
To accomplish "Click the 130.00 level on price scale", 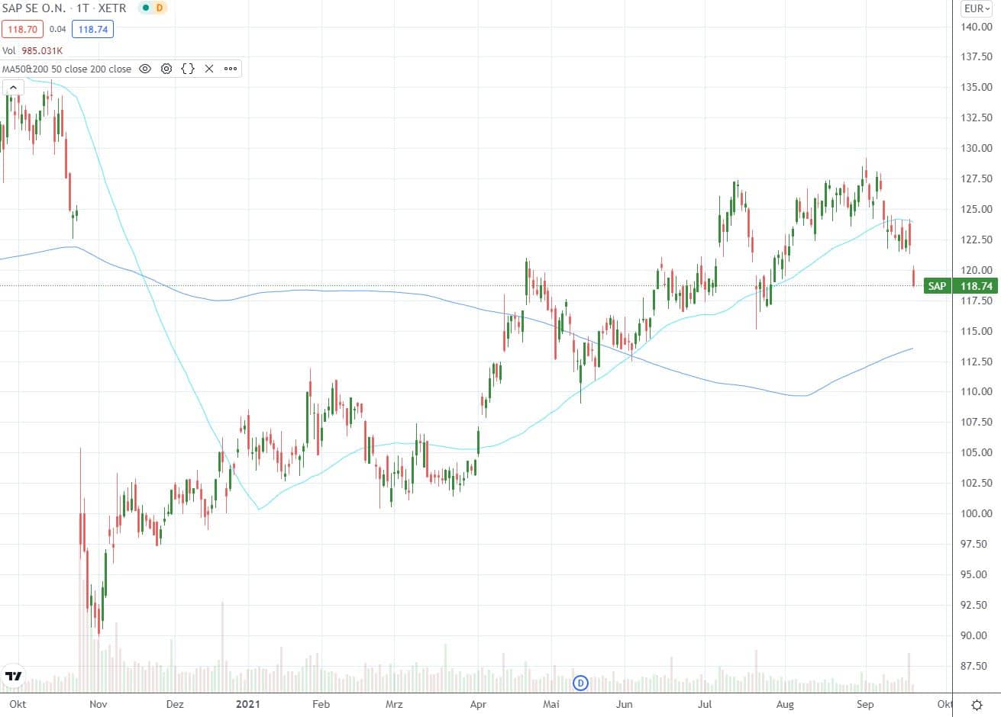I will (x=977, y=148).
